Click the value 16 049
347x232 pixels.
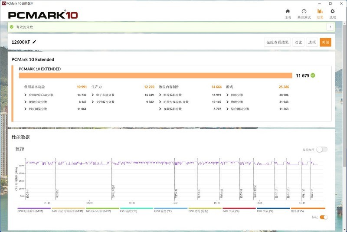pos(149,95)
